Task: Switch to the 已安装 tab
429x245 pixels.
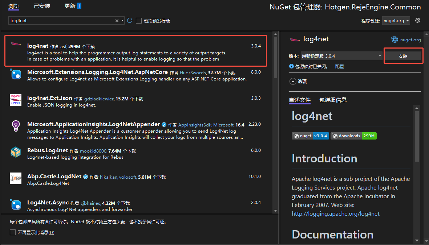Action: pyautogui.click(x=42, y=6)
